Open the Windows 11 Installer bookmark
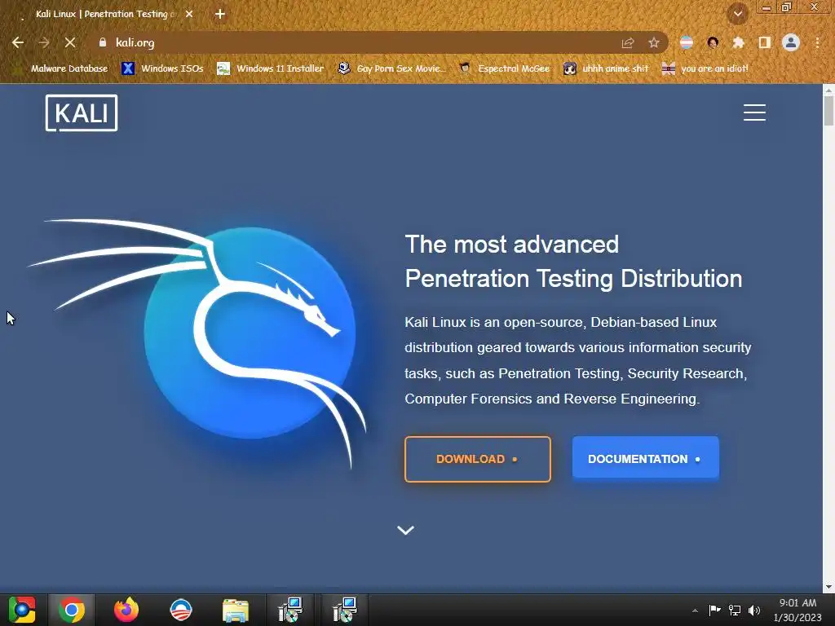 [271, 68]
